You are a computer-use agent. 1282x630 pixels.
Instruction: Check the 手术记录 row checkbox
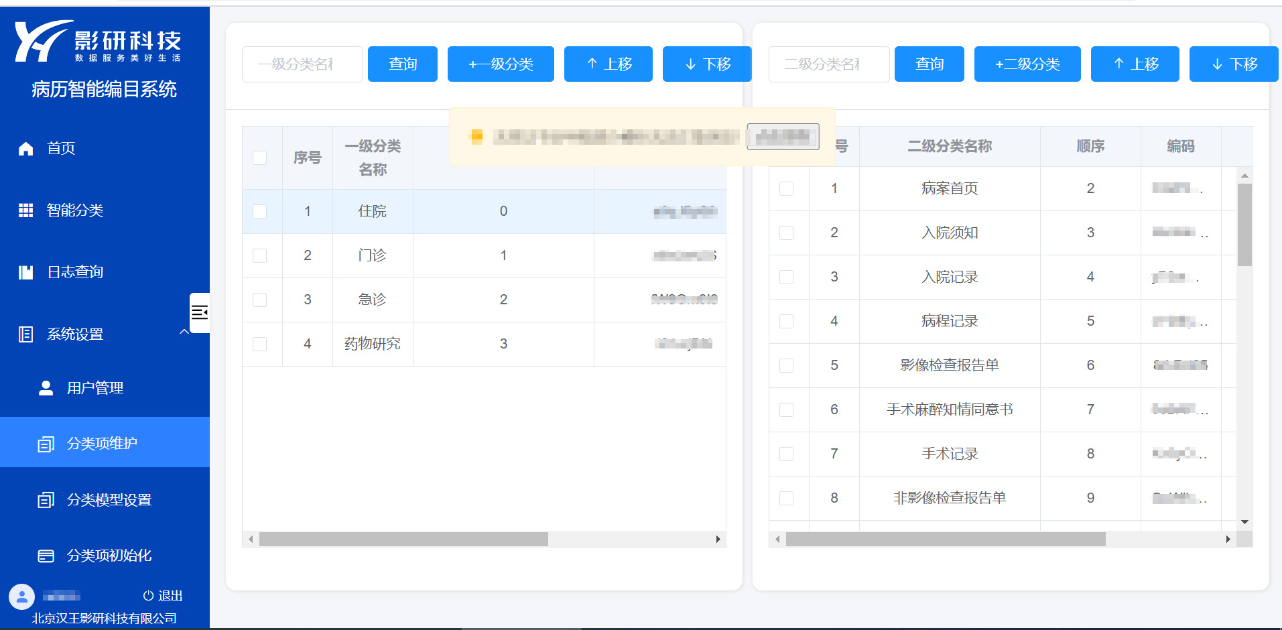pos(787,454)
